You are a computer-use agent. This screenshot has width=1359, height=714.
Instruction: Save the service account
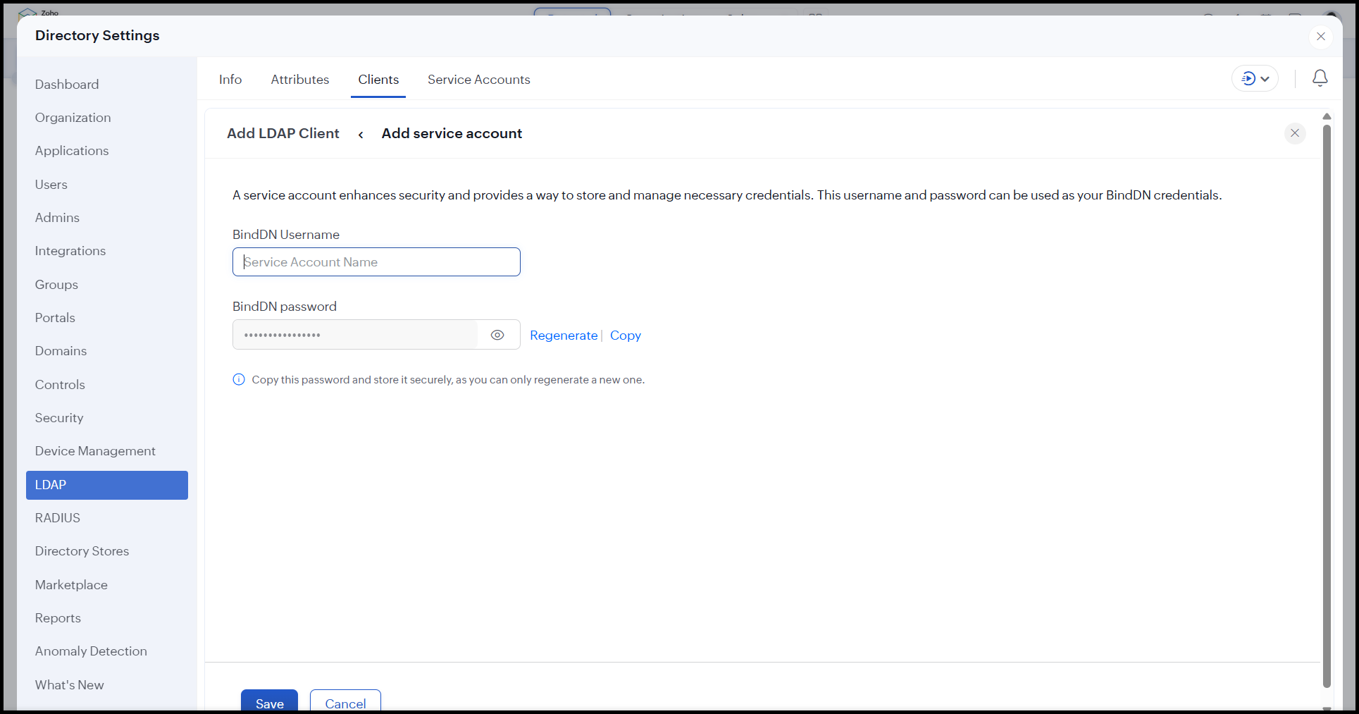(x=269, y=703)
